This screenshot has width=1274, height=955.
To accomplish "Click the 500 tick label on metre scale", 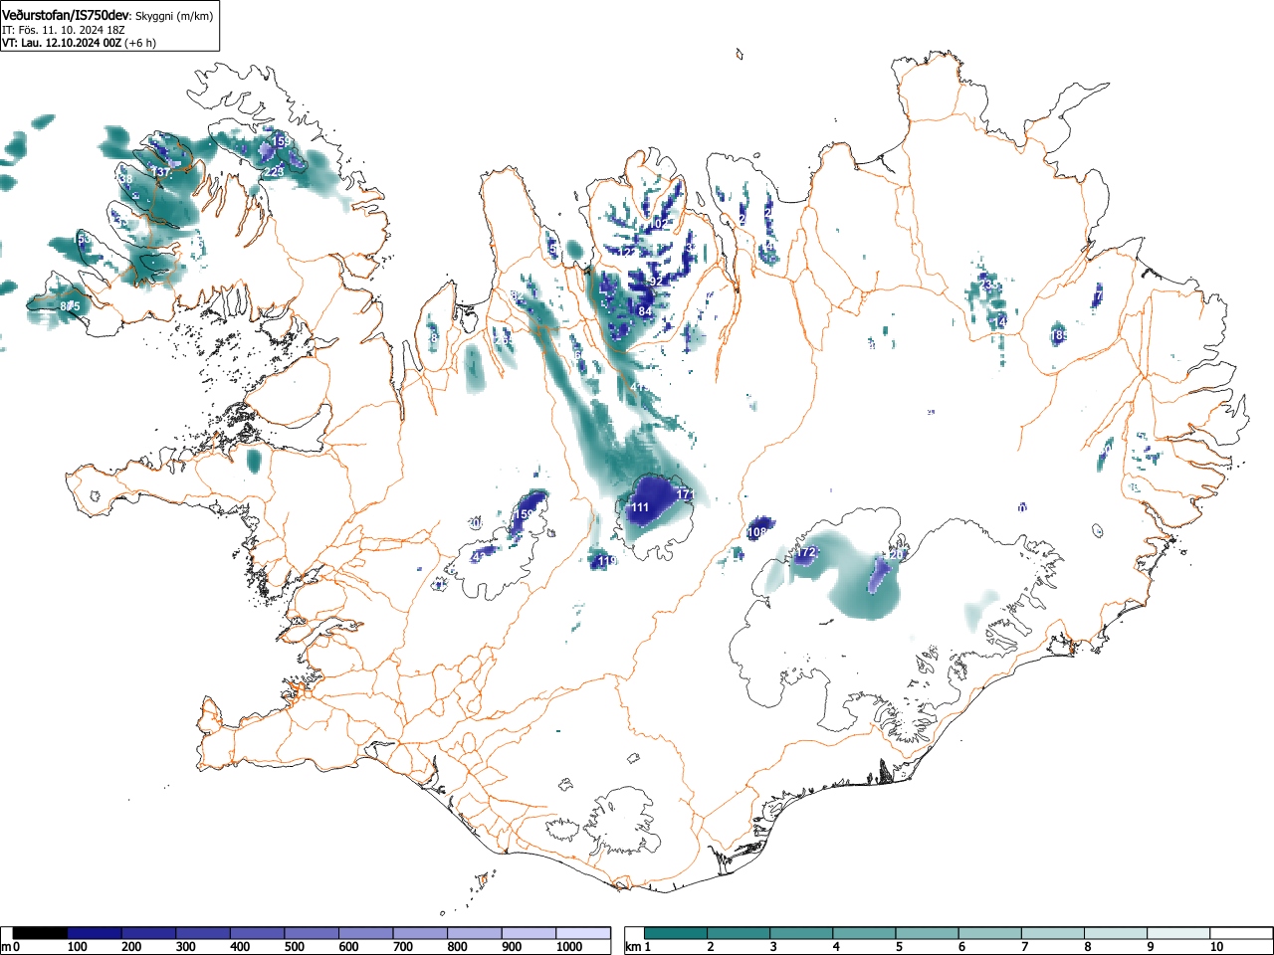I will point(294,947).
